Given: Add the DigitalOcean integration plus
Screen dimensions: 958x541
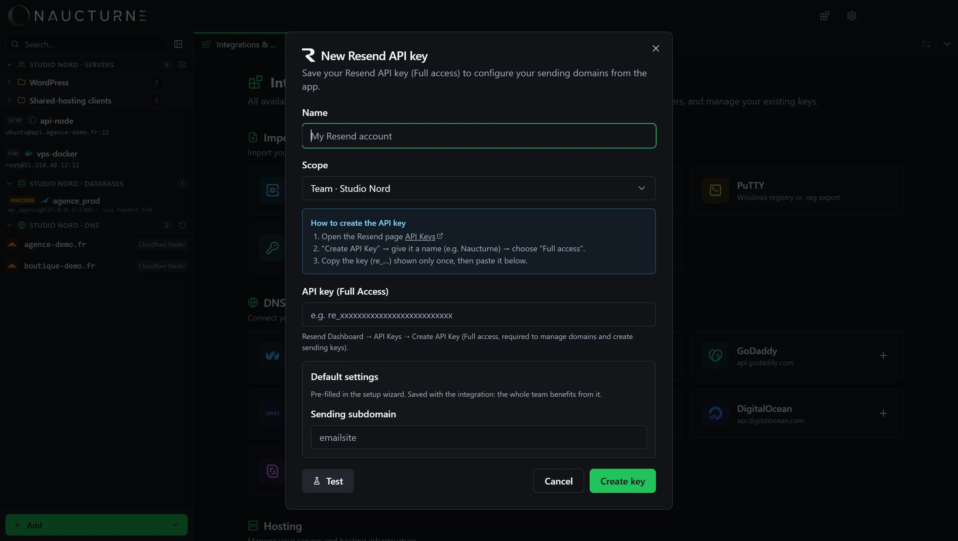Looking at the screenshot, I should 883,413.
